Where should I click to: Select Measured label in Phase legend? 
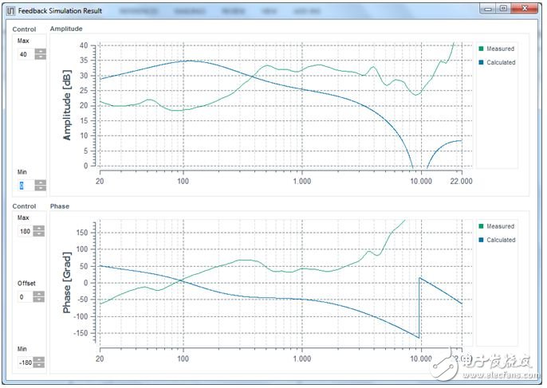click(500, 226)
